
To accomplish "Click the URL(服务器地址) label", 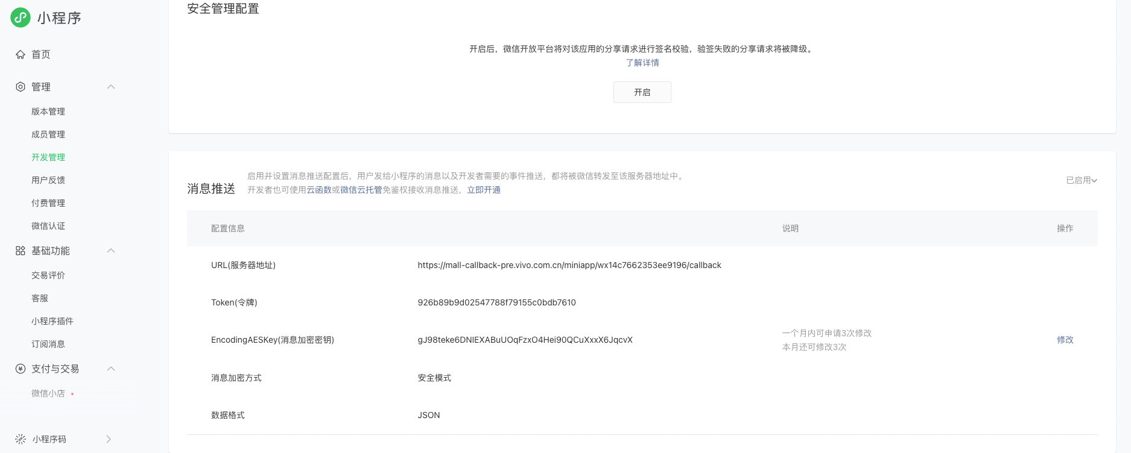I will pos(243,265).
